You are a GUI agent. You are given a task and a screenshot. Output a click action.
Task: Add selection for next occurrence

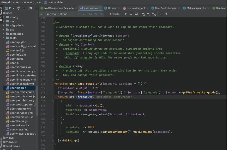[x=143, y=14]
